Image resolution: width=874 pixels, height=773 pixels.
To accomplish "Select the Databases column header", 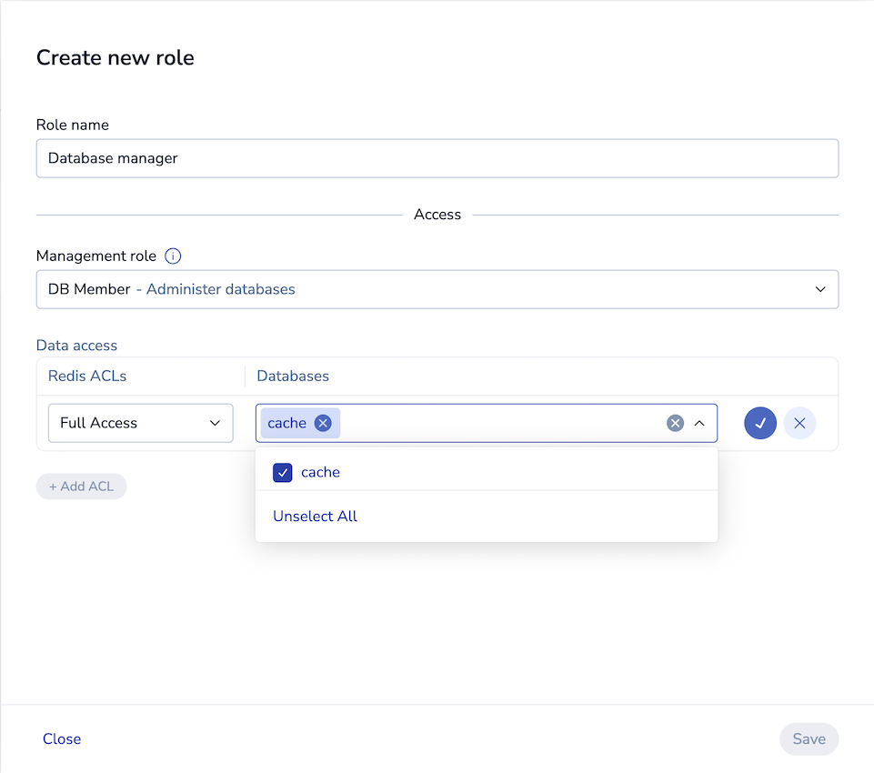I will (x=293, y=376).
